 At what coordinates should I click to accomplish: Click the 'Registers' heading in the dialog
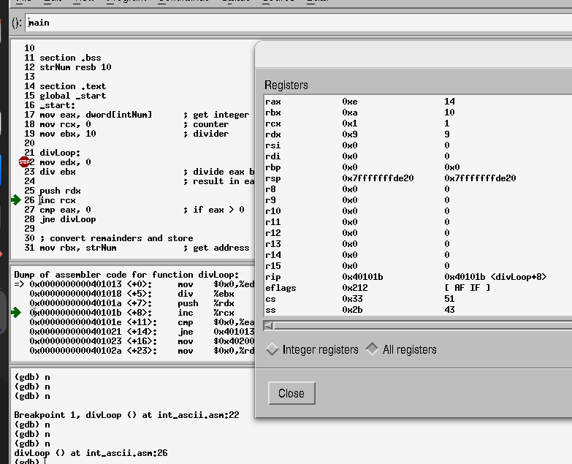point(286,85)
